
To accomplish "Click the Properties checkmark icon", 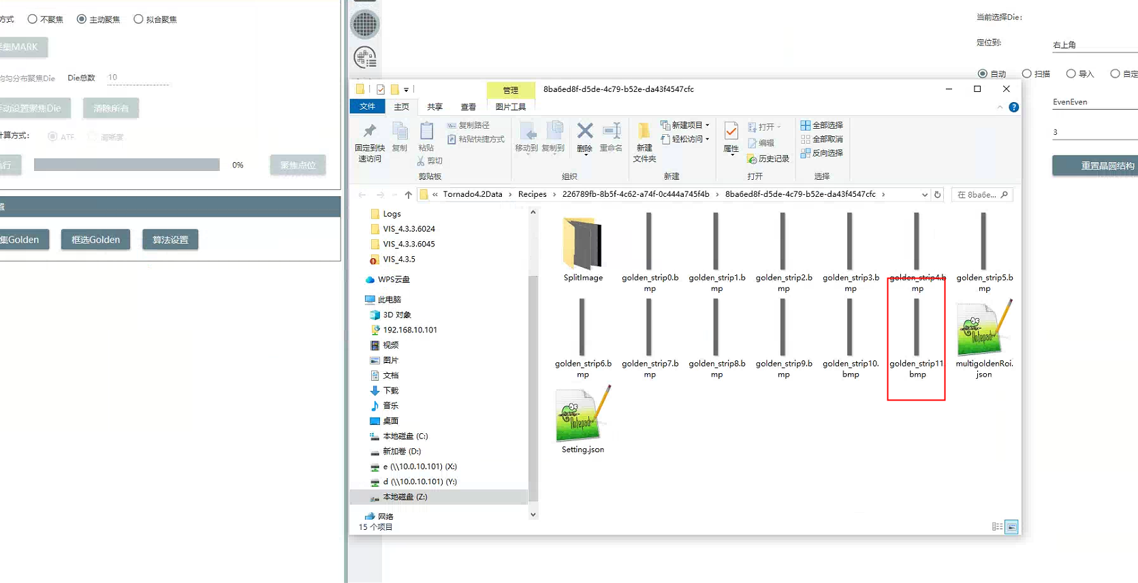I will [x=731, y=131].
